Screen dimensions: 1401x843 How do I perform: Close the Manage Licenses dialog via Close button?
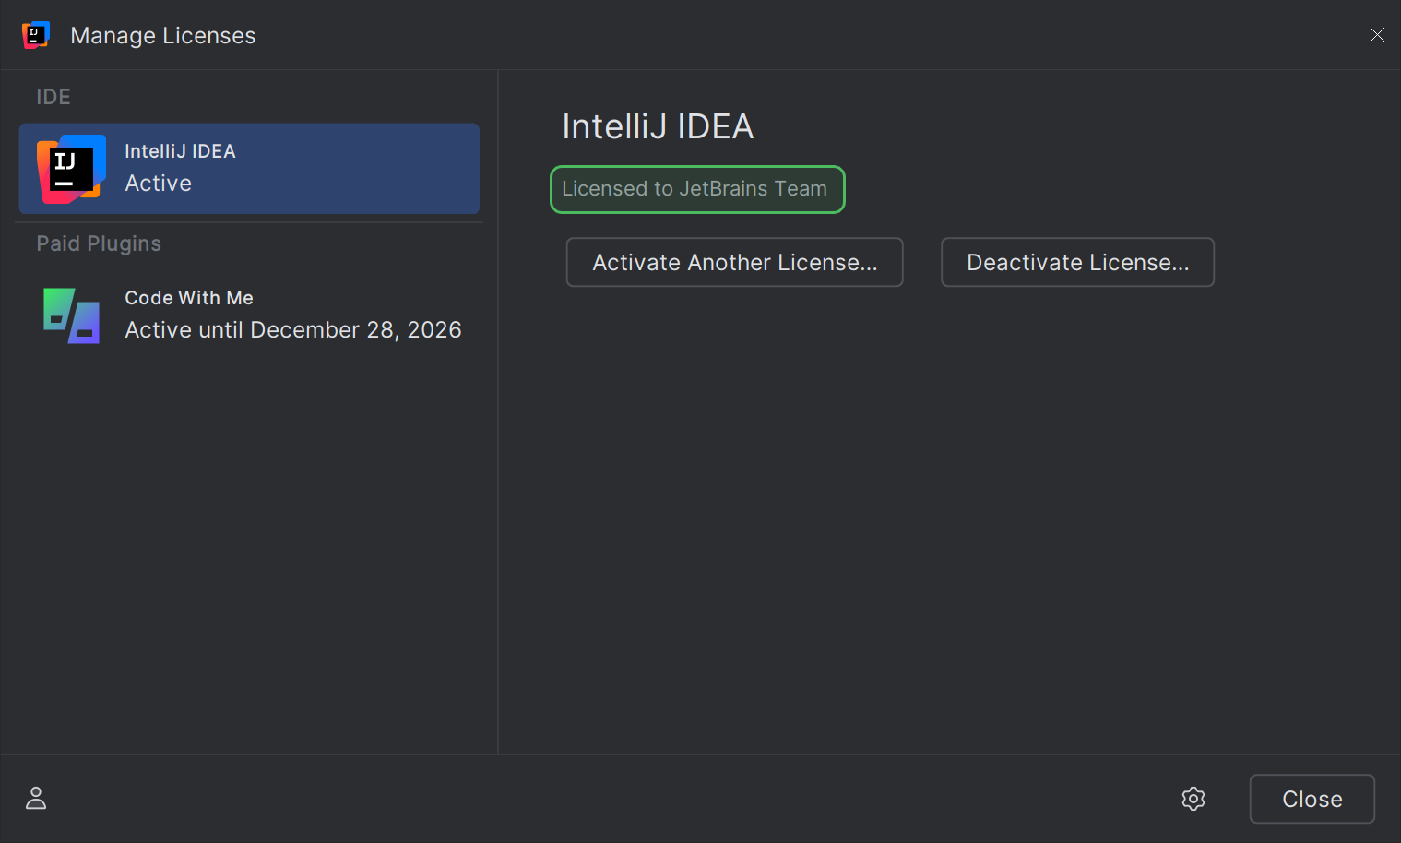[1312, 799]
